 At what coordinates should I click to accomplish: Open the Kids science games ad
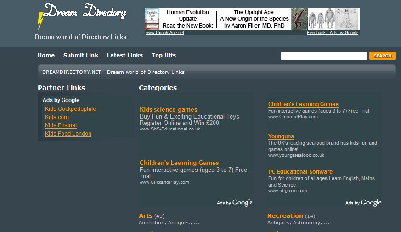coord(168,109)
